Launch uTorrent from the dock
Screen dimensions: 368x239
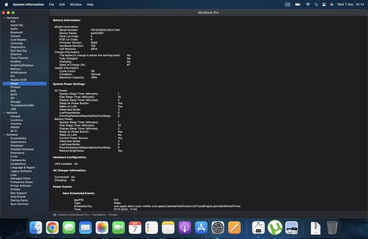(x=275, y=227)
